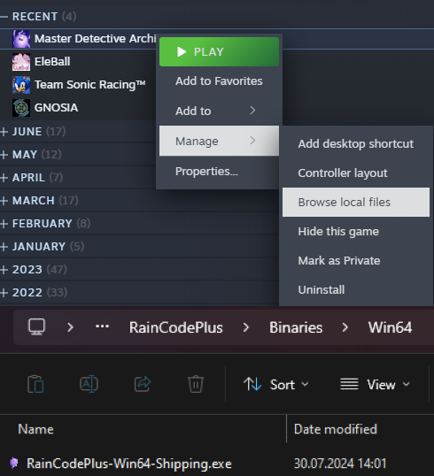Sort by the Name column header
The width and height of the screenshot is (434, 476).
click(x=35, y=429)
